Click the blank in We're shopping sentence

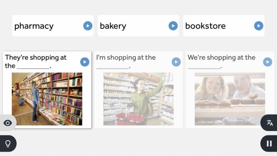pyautogui.click(x=204, y=67)
